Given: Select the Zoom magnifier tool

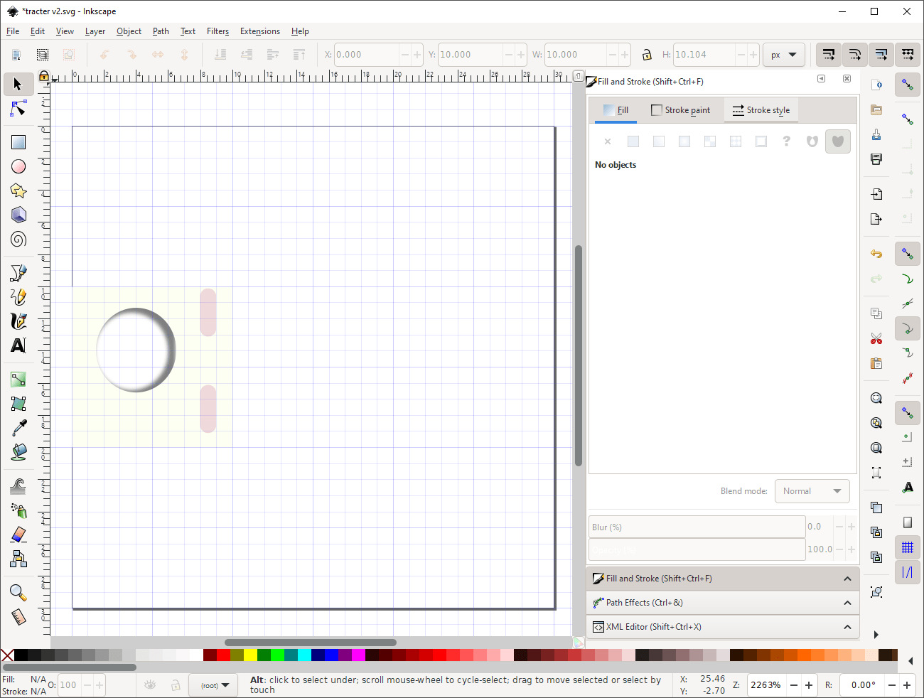Looking at the screenshot, I should tap(18, 593).
